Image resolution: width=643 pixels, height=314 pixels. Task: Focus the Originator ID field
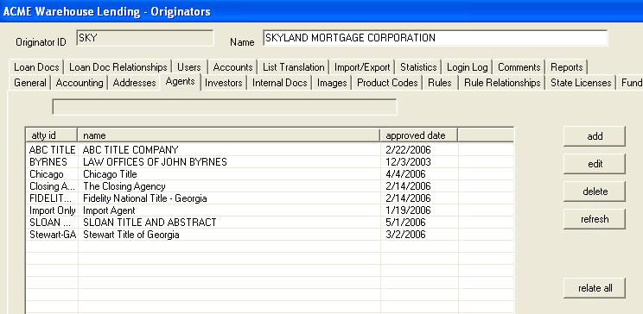click(144, 38)
